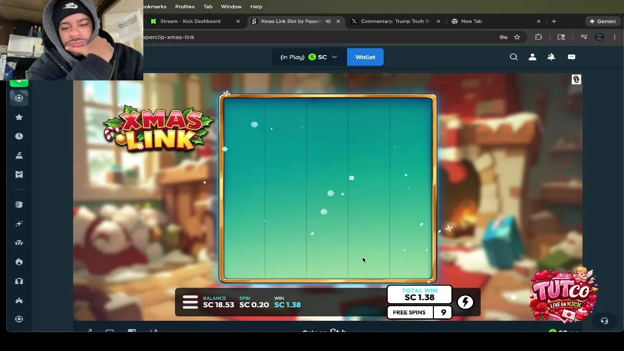Screen dimensions: 624x351
Task: Select the highlighted sidebar casino chip icon
Action: 19,98
